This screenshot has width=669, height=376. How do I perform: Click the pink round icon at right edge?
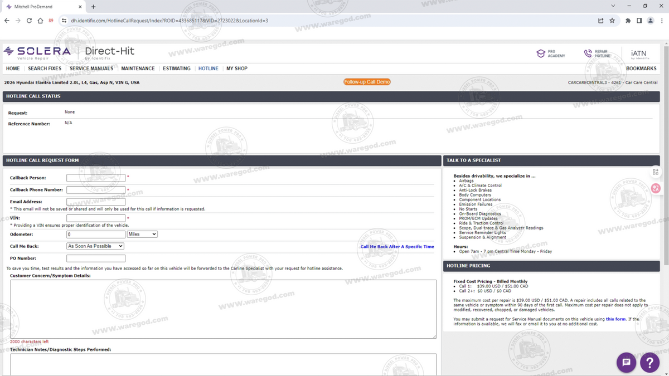pyautogui.click(x=656, y=188)
